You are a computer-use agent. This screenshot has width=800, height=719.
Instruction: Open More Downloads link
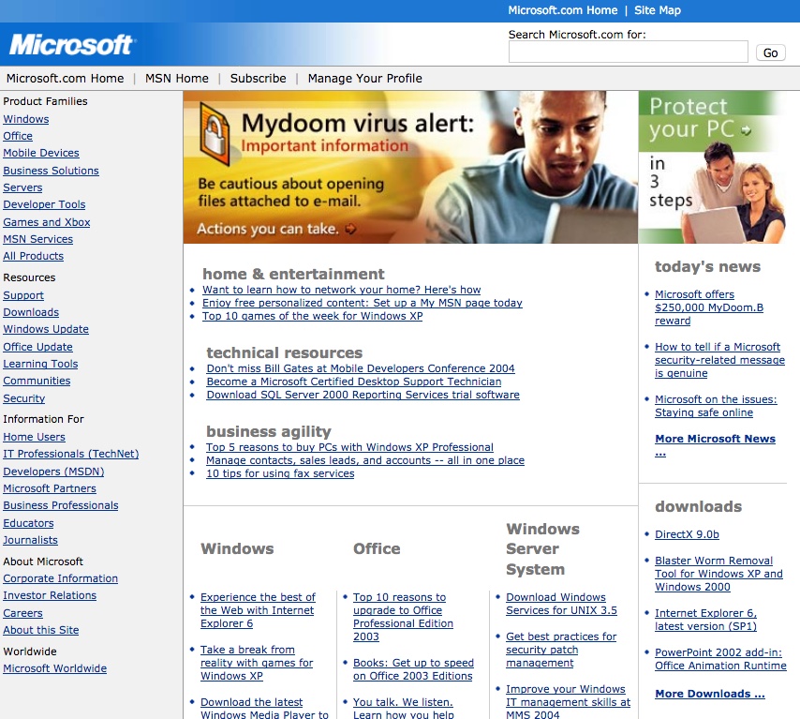[710, 694]
